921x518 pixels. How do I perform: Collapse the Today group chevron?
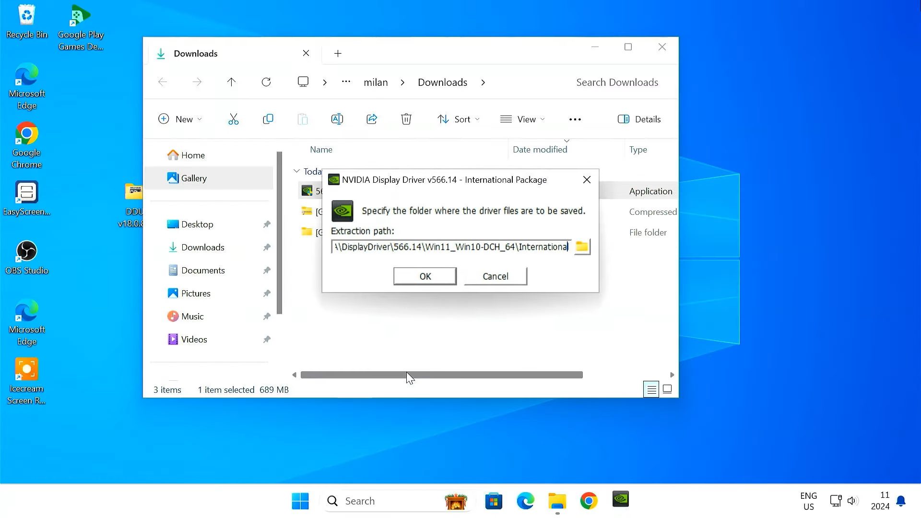tap(296, 171)
